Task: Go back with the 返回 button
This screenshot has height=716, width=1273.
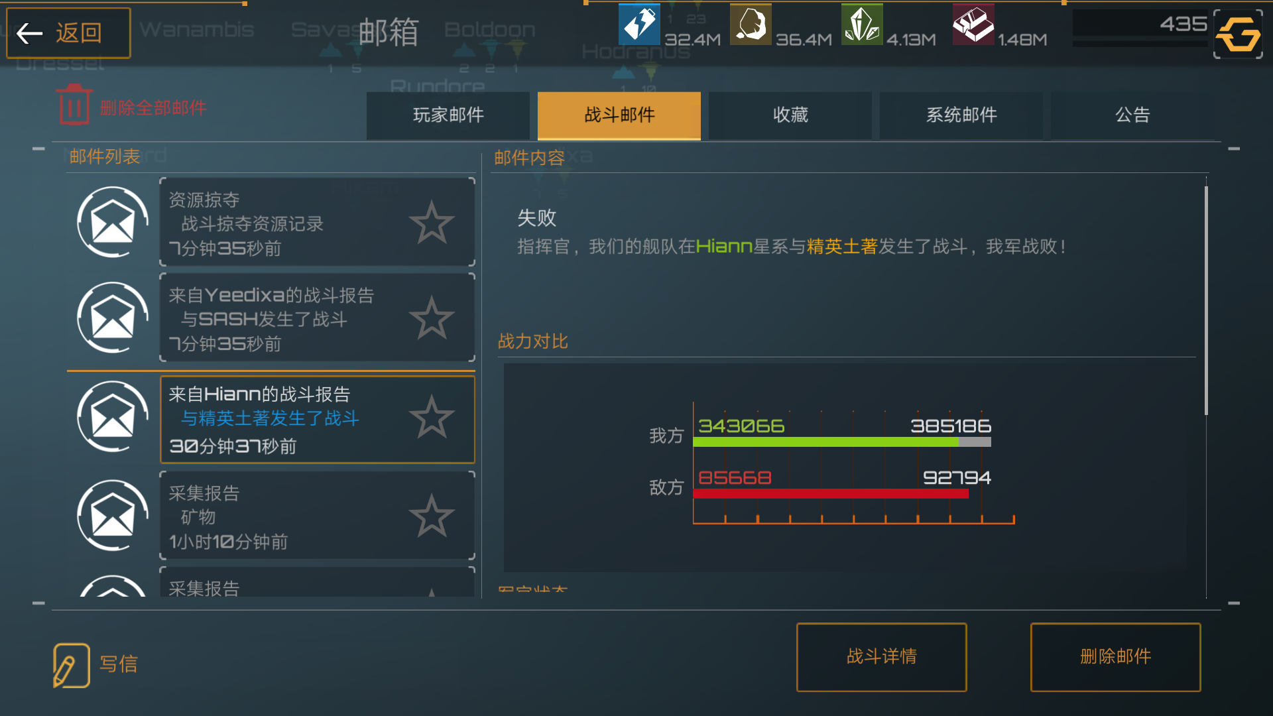Action: tap(68, 33)
